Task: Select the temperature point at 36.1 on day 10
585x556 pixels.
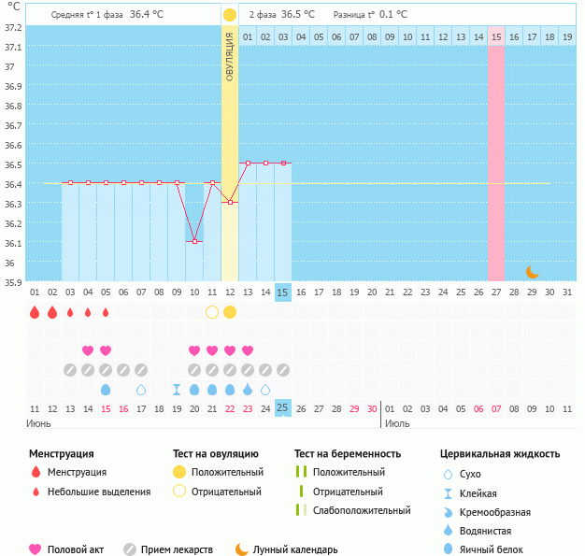Action: click(194, 241)
